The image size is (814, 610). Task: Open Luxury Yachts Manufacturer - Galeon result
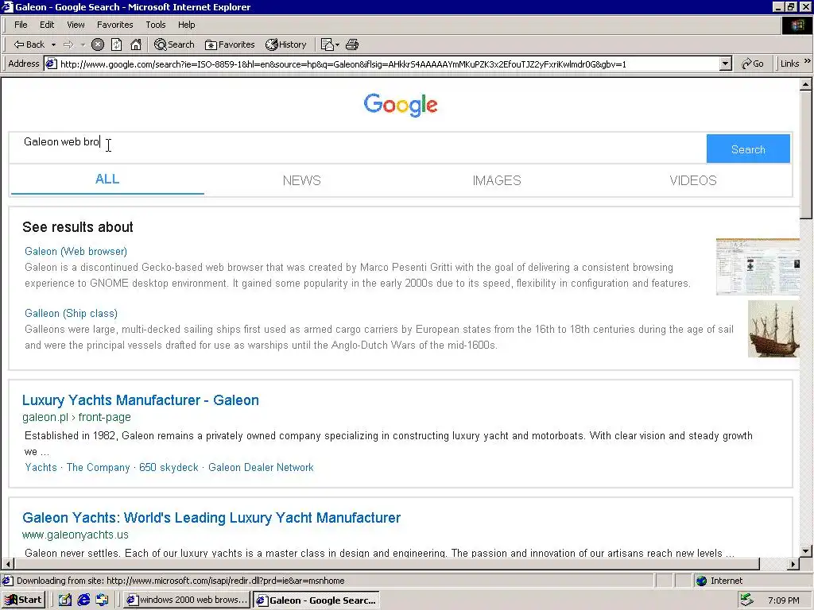141,400
